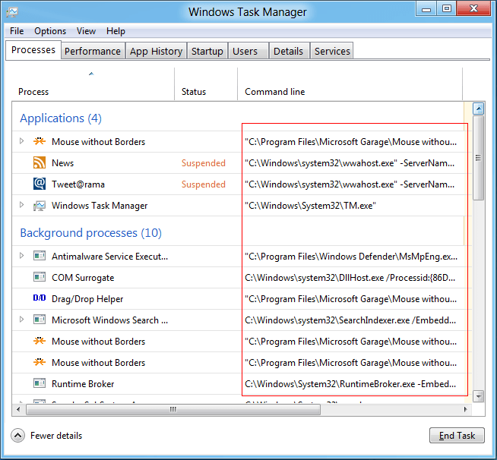Click the Runtime Broker process icon
This screenshot has height=460, width=497.
coord(40,383)
